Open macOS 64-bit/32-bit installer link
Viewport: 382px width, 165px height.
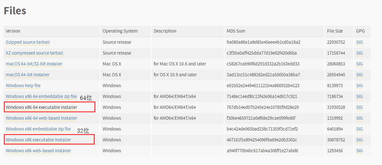click(34, 64)
